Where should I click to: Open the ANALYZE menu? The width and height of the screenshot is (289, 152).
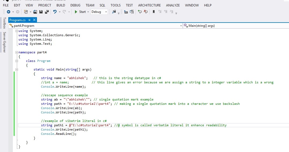click(x=173, y=5)
